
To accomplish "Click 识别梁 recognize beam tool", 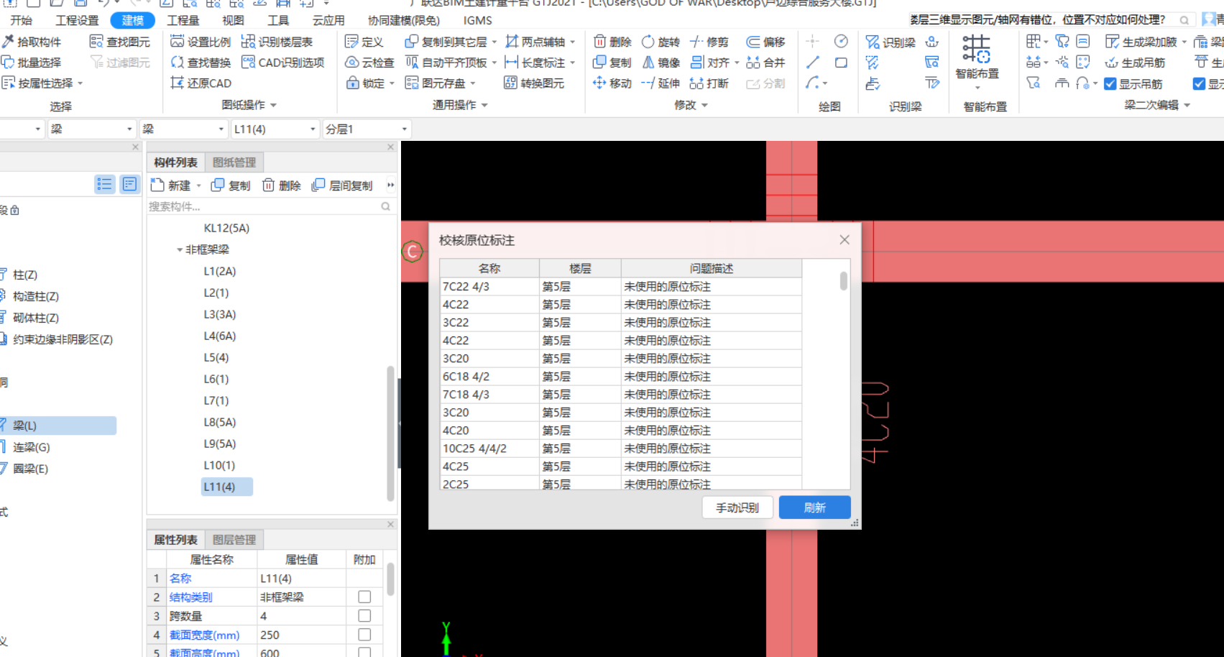I will point(891,42).
